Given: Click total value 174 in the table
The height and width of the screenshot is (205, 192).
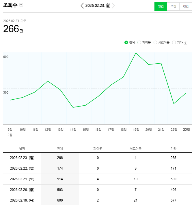Looking at the screenshot, I should pyautogui.click(x=60, y=168).
